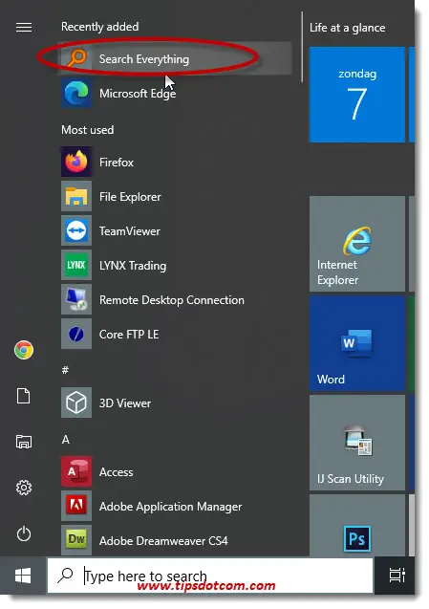Open the Internet Explorer tile
Screen dimensions: 429x609
(357, 244)
